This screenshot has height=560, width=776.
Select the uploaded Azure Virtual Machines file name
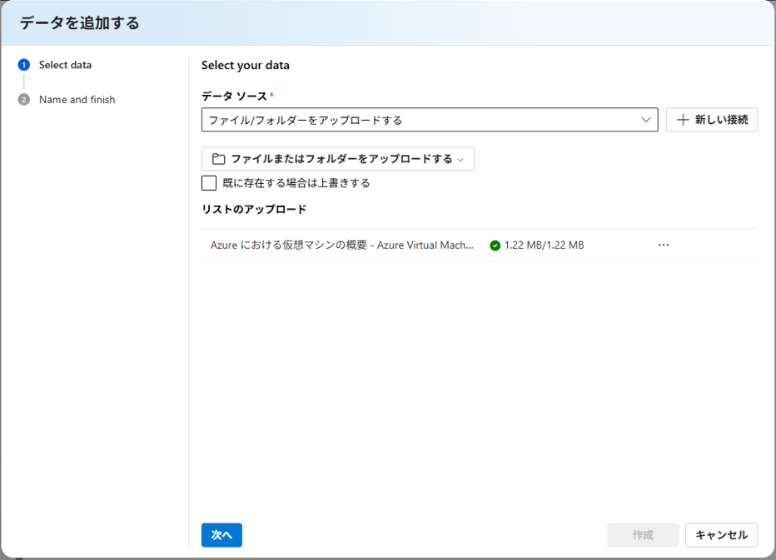point(341,245)
